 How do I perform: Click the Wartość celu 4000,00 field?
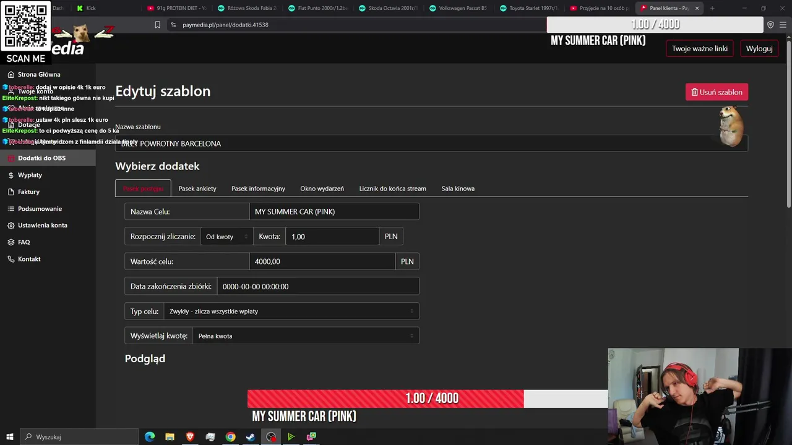coord(322,261)
